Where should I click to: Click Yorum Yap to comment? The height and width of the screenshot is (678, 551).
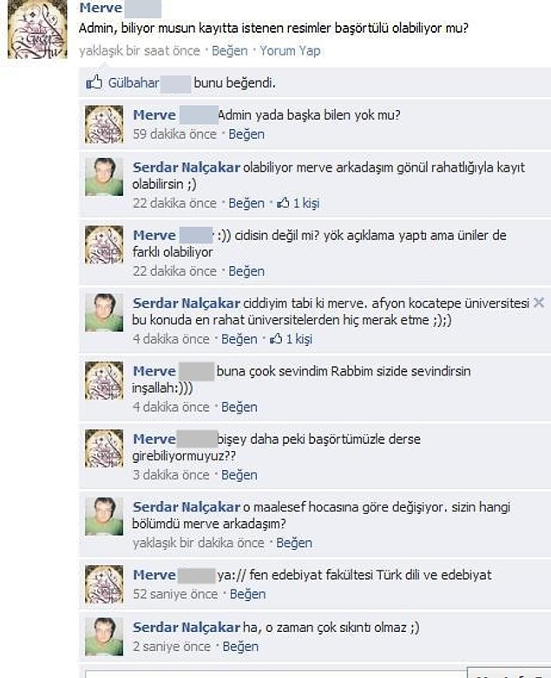point(290,51)
